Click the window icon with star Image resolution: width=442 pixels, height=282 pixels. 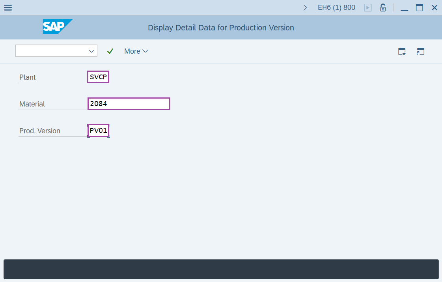[x=402, y=51]
